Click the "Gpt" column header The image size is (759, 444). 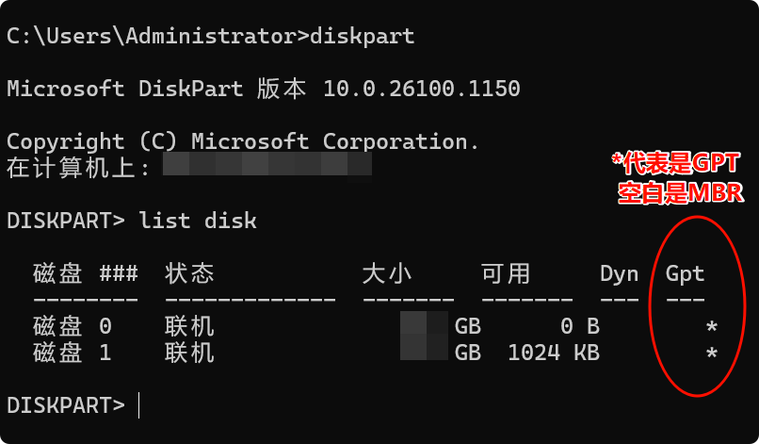(685, 274)
